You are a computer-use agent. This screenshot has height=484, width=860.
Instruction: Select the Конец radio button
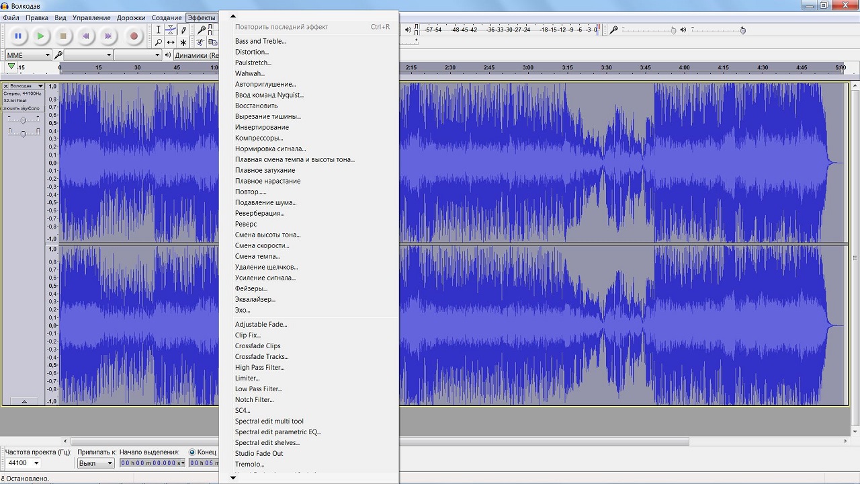(192, 452)
